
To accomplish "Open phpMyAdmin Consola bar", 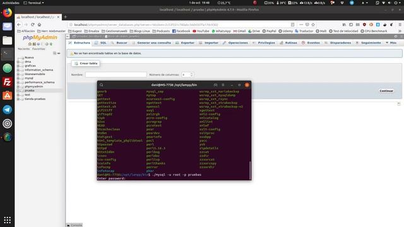I will pos(74,225).
